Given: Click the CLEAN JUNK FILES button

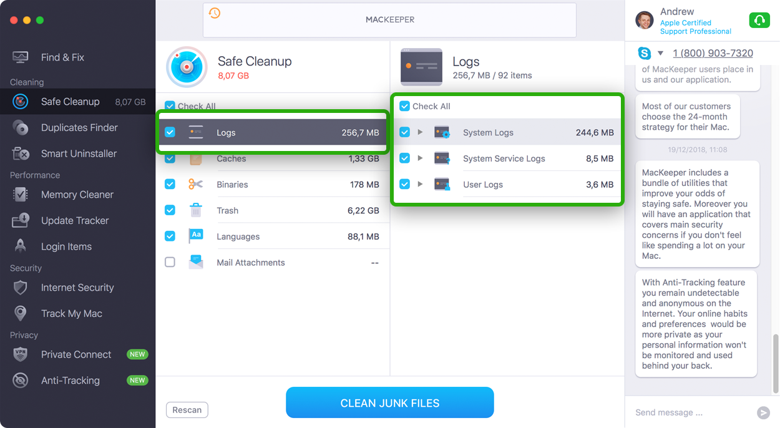Looking at the screenshot, I should [390, 403].
